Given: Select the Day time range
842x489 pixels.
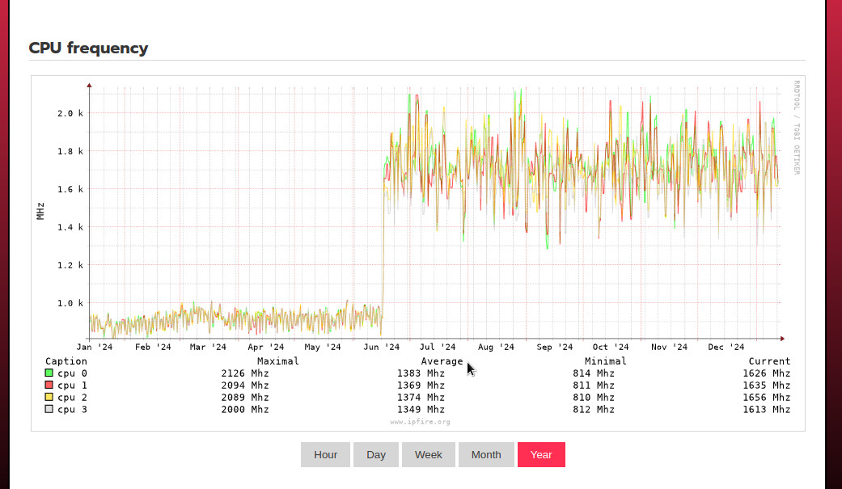Looking at the screenshot, I should click(376, 454).
